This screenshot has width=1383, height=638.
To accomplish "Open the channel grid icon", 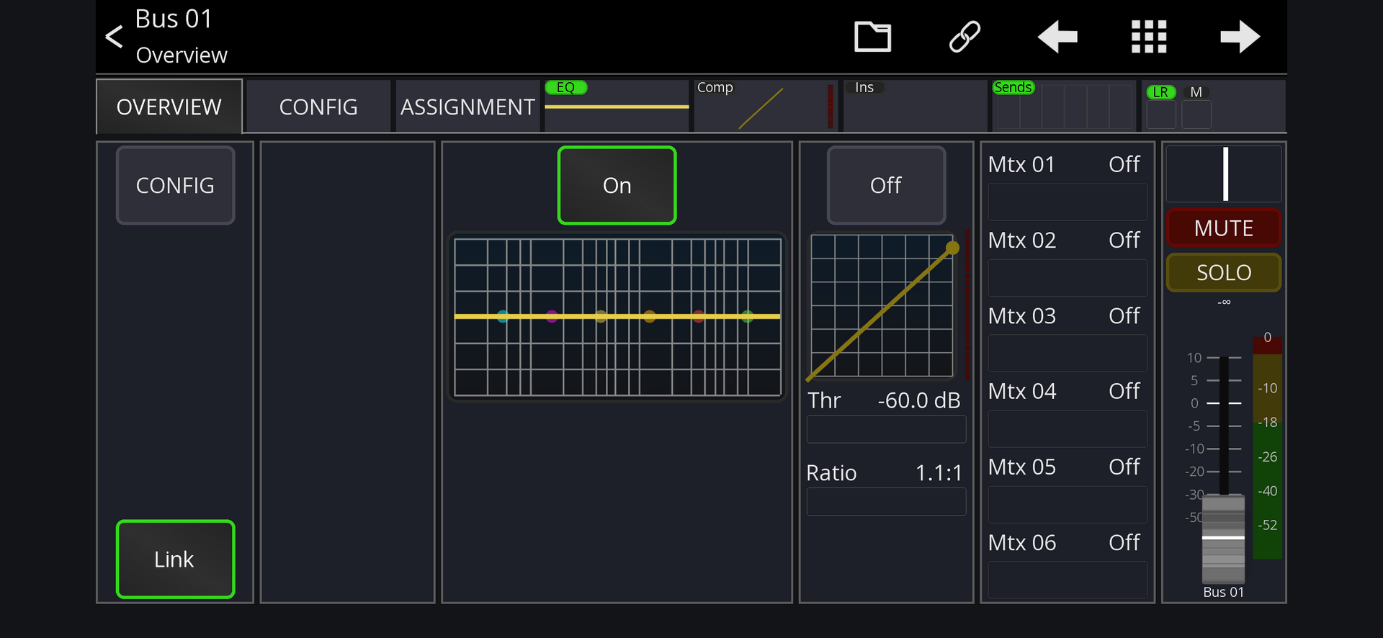I will click(1149, 37).
